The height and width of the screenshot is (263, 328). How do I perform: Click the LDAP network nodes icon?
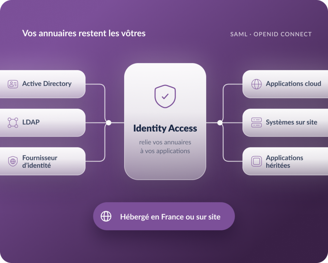(x=13, y=123)
